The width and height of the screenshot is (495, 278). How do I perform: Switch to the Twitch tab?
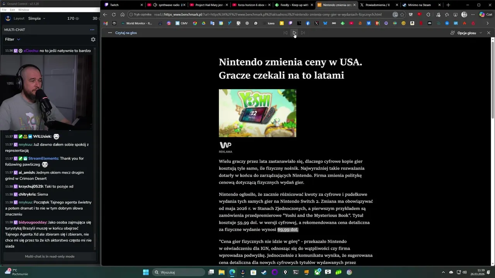[123, 5]
